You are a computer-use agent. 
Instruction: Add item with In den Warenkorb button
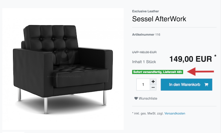186,85
